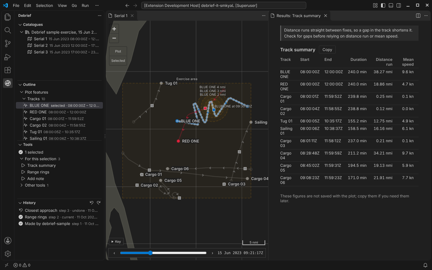Open the Source Control view
The image size is (432, 270).
[8, 43]
